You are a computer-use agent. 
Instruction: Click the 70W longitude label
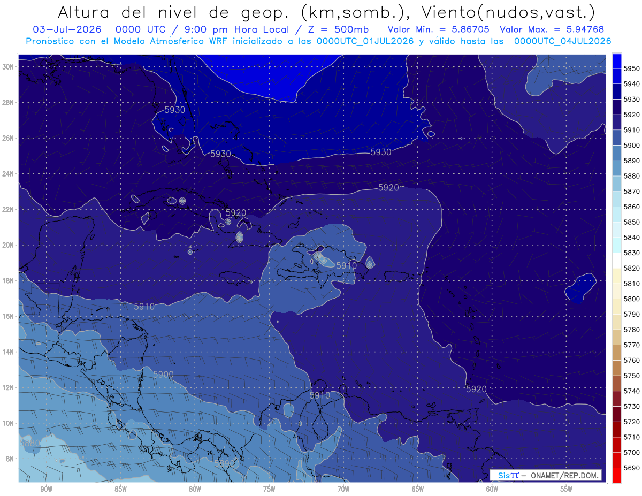(x=343, y=489)
